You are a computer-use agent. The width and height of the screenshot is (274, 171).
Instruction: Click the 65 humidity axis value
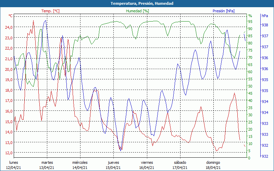tap(250, 65)
